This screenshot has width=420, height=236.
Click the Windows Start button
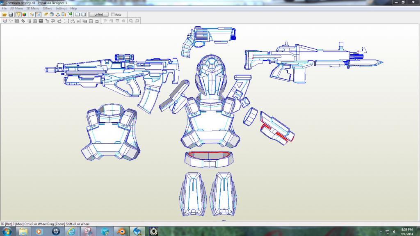(6, 231)
